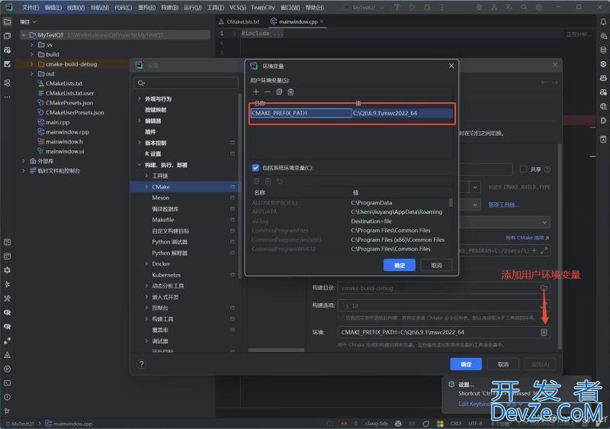This screenshot has width=610, height=429.
Task: Add a CMake option with plus icon
Action: click(x=535, y=250)
